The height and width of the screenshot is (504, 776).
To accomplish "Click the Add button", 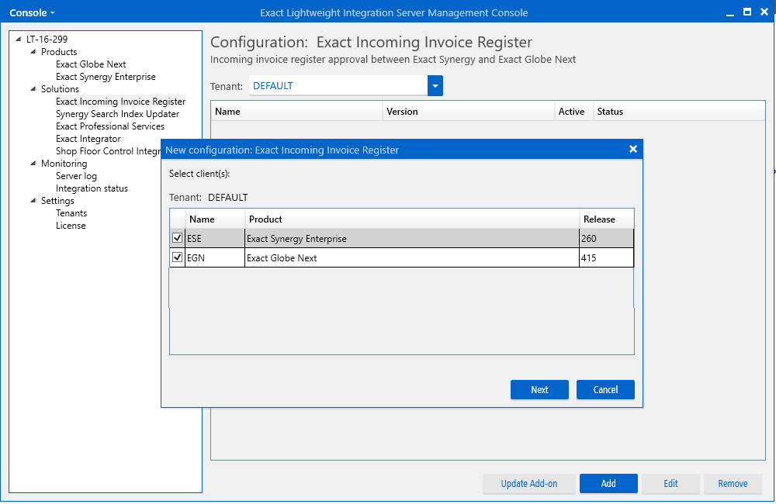I will (x=608, y=484).
